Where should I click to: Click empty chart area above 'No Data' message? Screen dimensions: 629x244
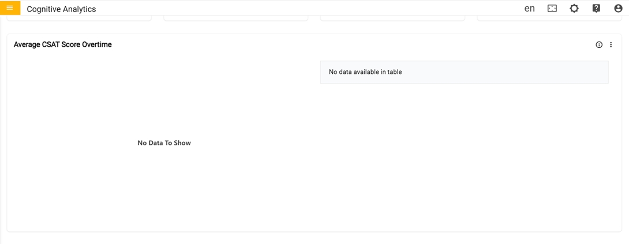point(164,92)
